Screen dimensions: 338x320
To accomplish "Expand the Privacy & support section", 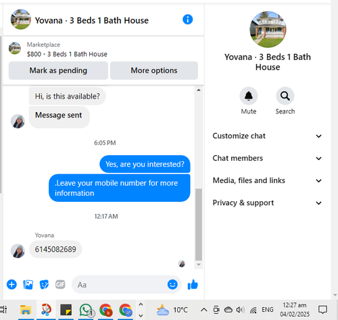I will pos(267,203).
